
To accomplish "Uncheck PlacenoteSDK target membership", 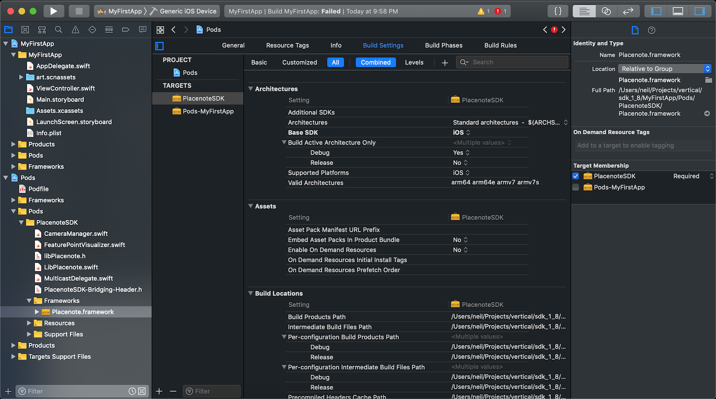I will [576, 176].
